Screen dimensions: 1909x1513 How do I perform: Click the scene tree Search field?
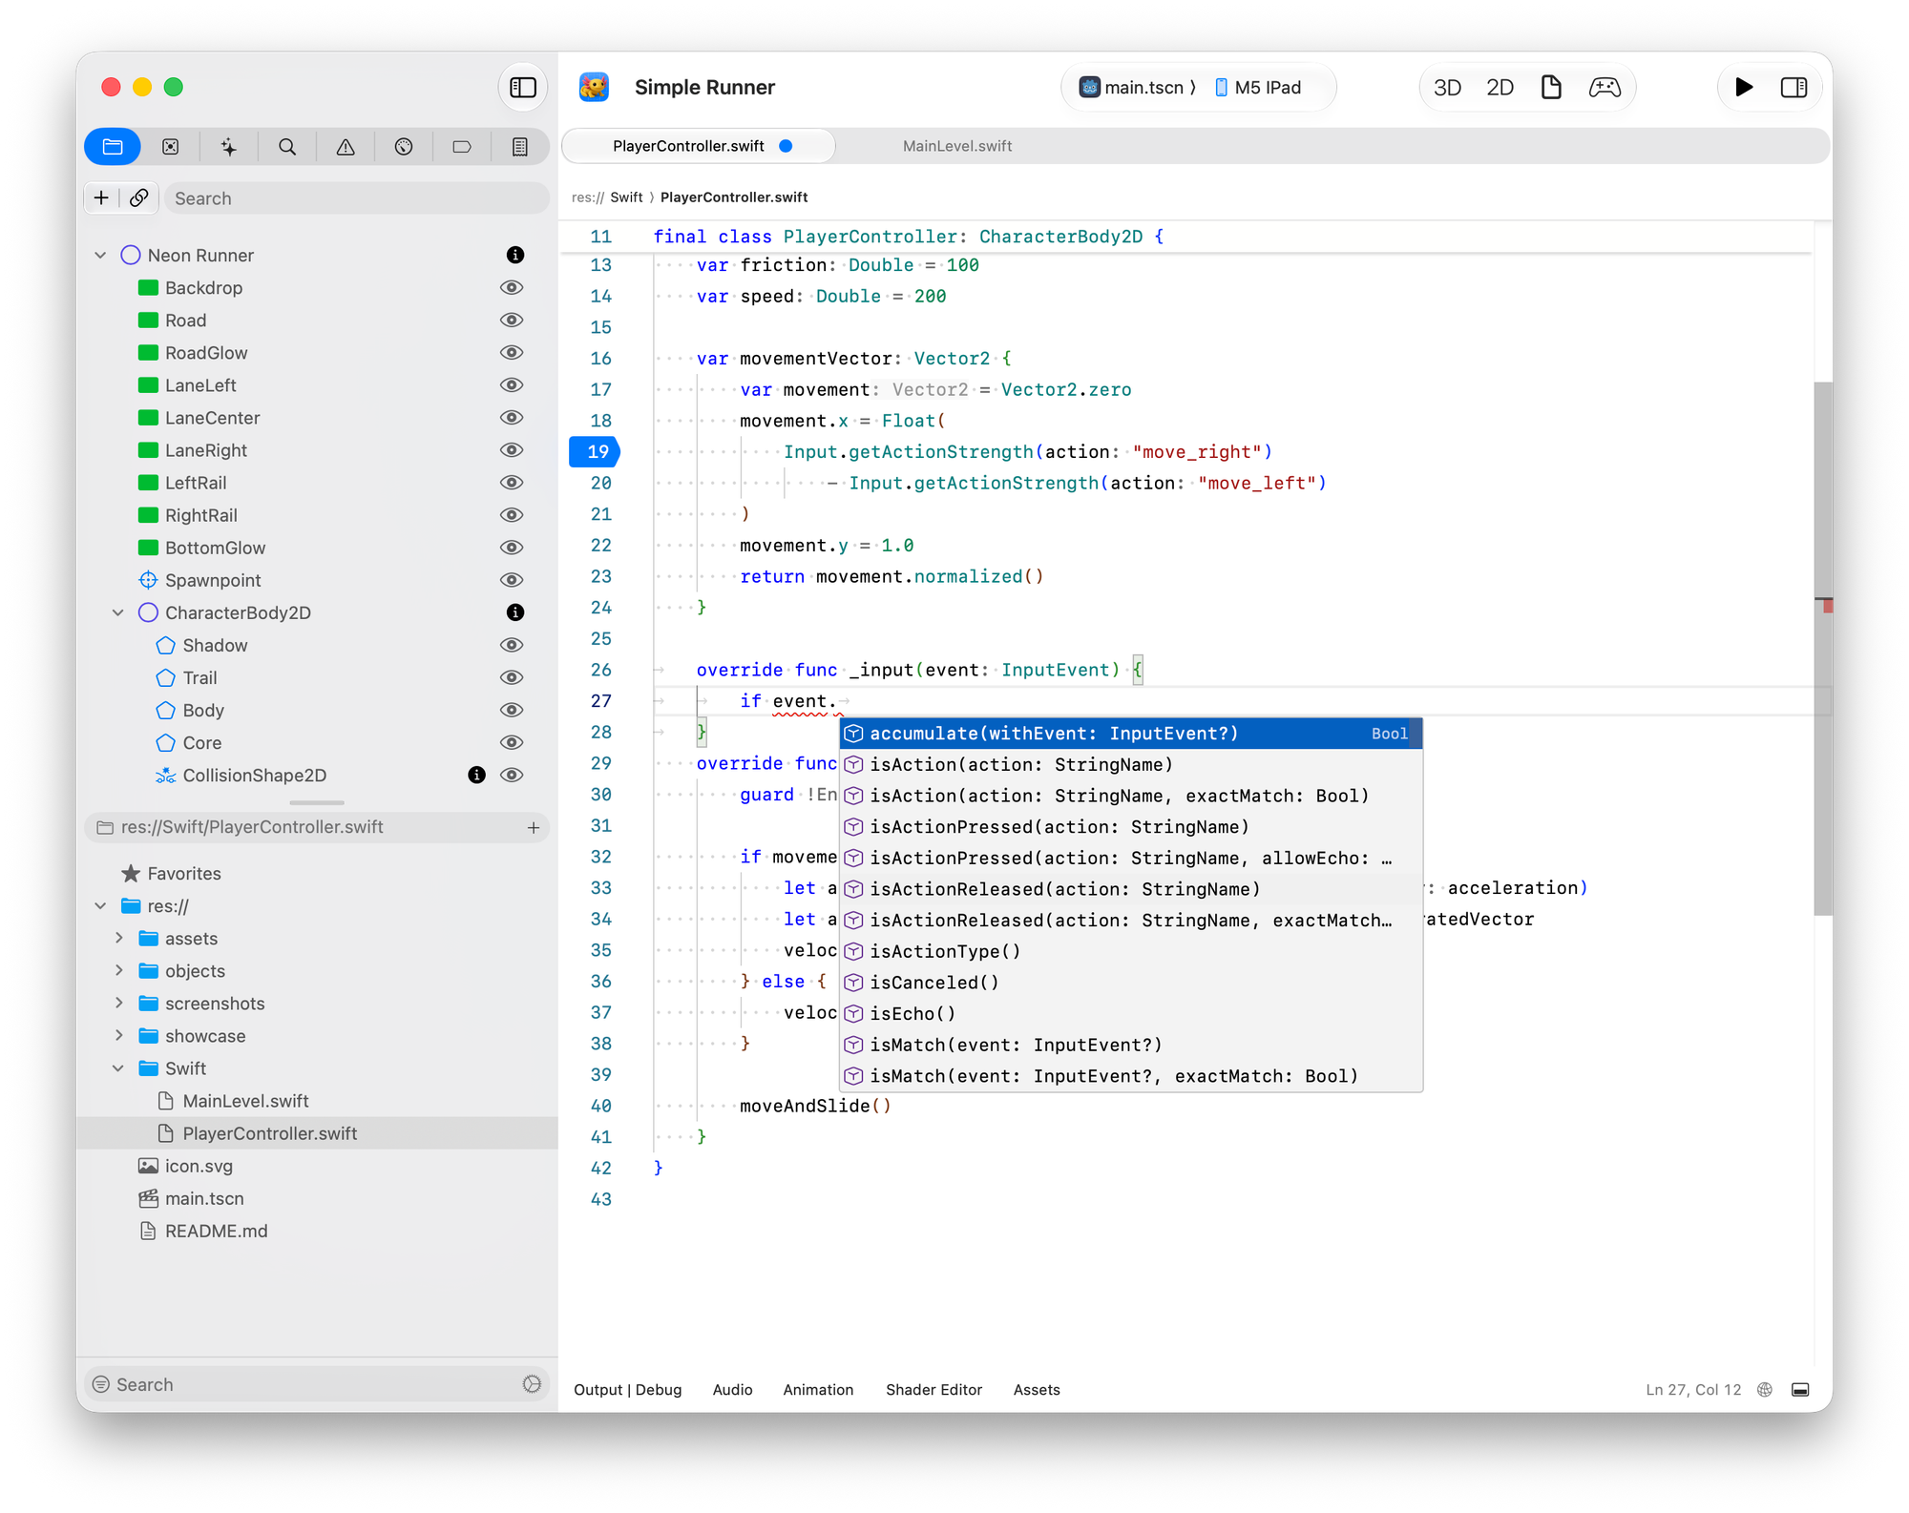point(358,198)
